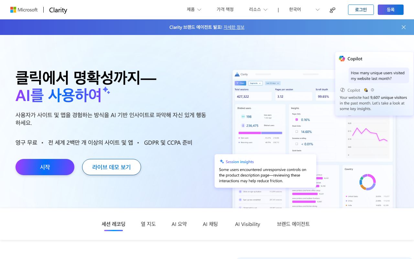Show the AI Visibility tab

pos(247,224)
